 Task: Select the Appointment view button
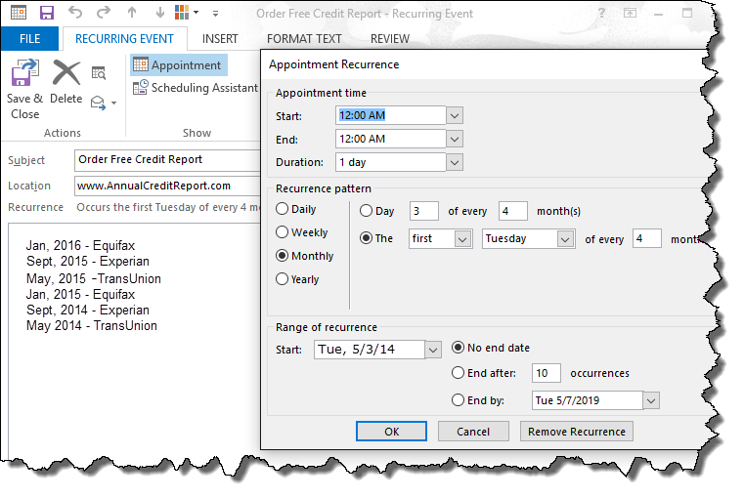178,65
